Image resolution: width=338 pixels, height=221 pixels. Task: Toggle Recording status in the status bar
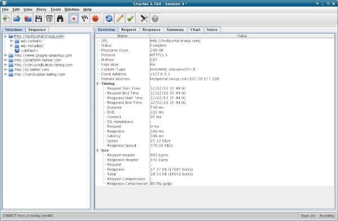tap(327, 215)
